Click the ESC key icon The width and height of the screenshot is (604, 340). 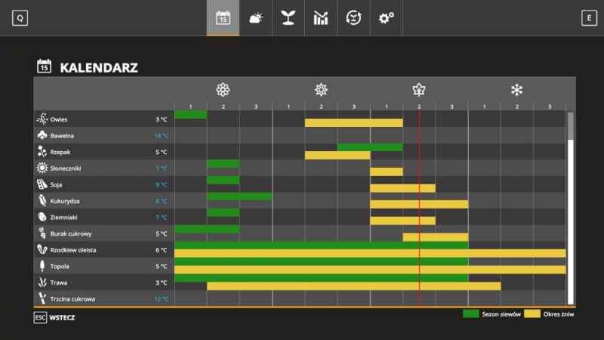pos(41,317)
